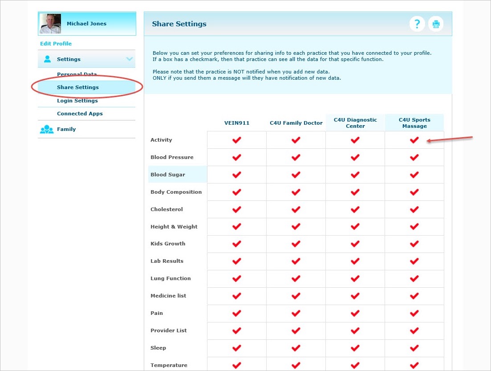Toggle Activity sharing for C4U Sports Massage
This screenshot has width=491, height=371.
(x=414, y=140)
